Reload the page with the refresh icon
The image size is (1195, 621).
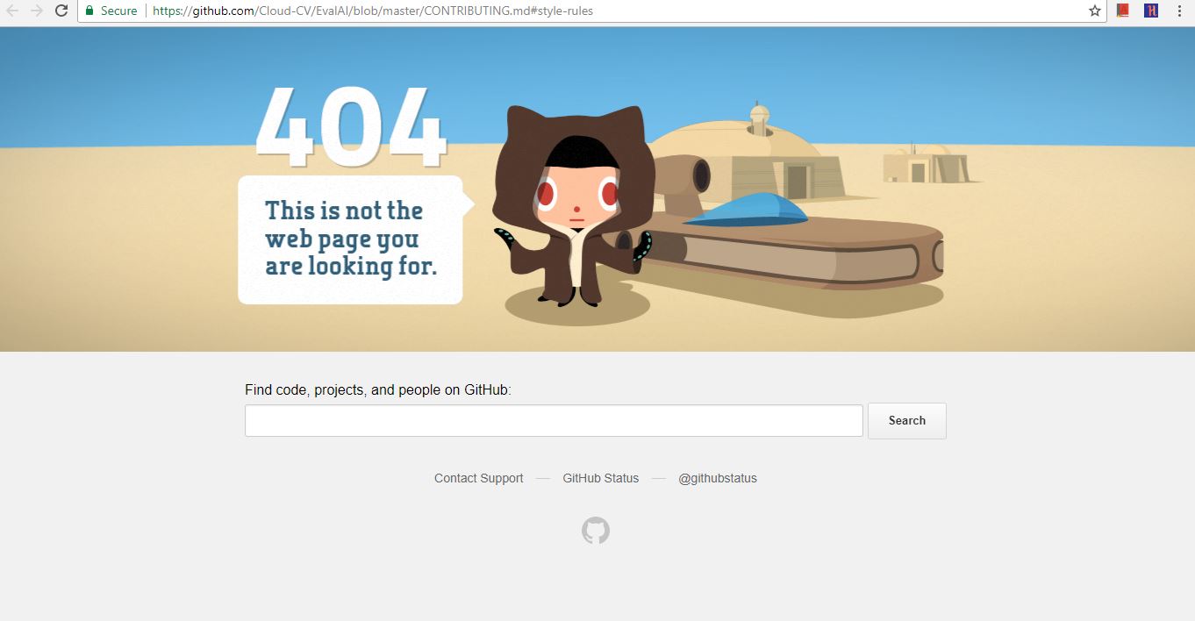tap(61, 11)
